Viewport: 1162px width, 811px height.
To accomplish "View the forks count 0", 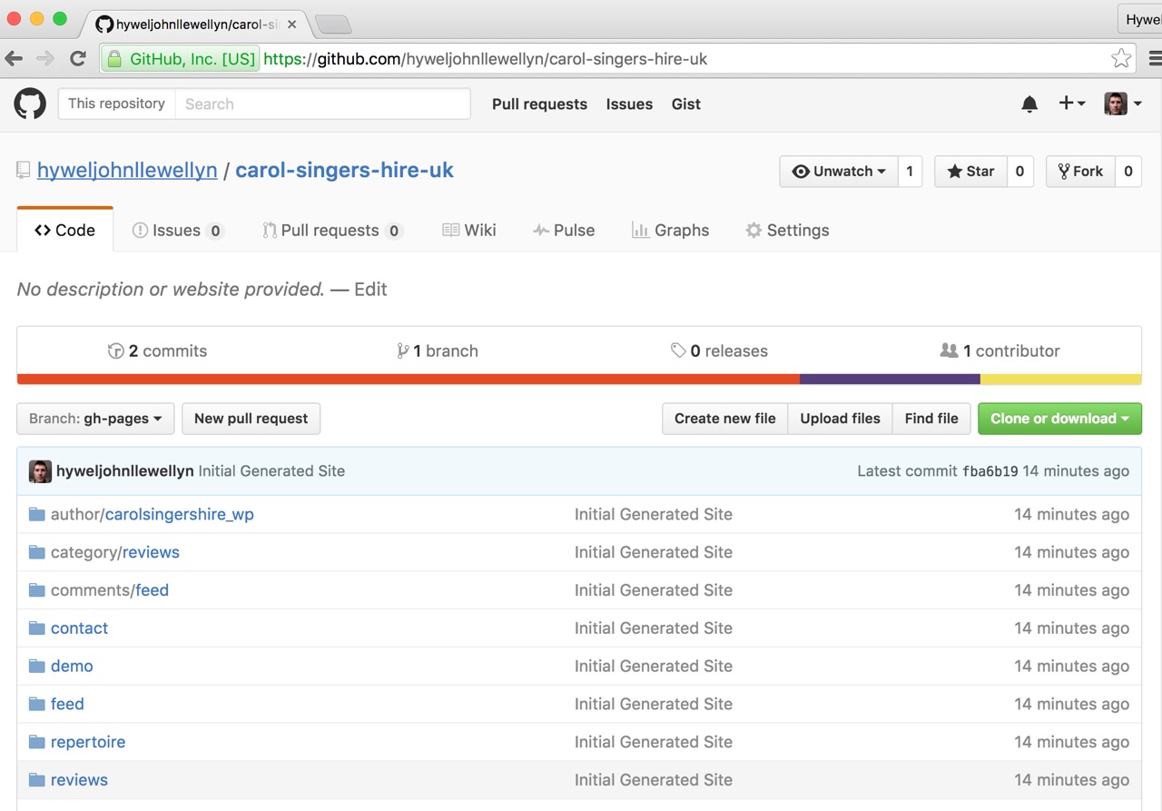I will (x=1128, y=171).
